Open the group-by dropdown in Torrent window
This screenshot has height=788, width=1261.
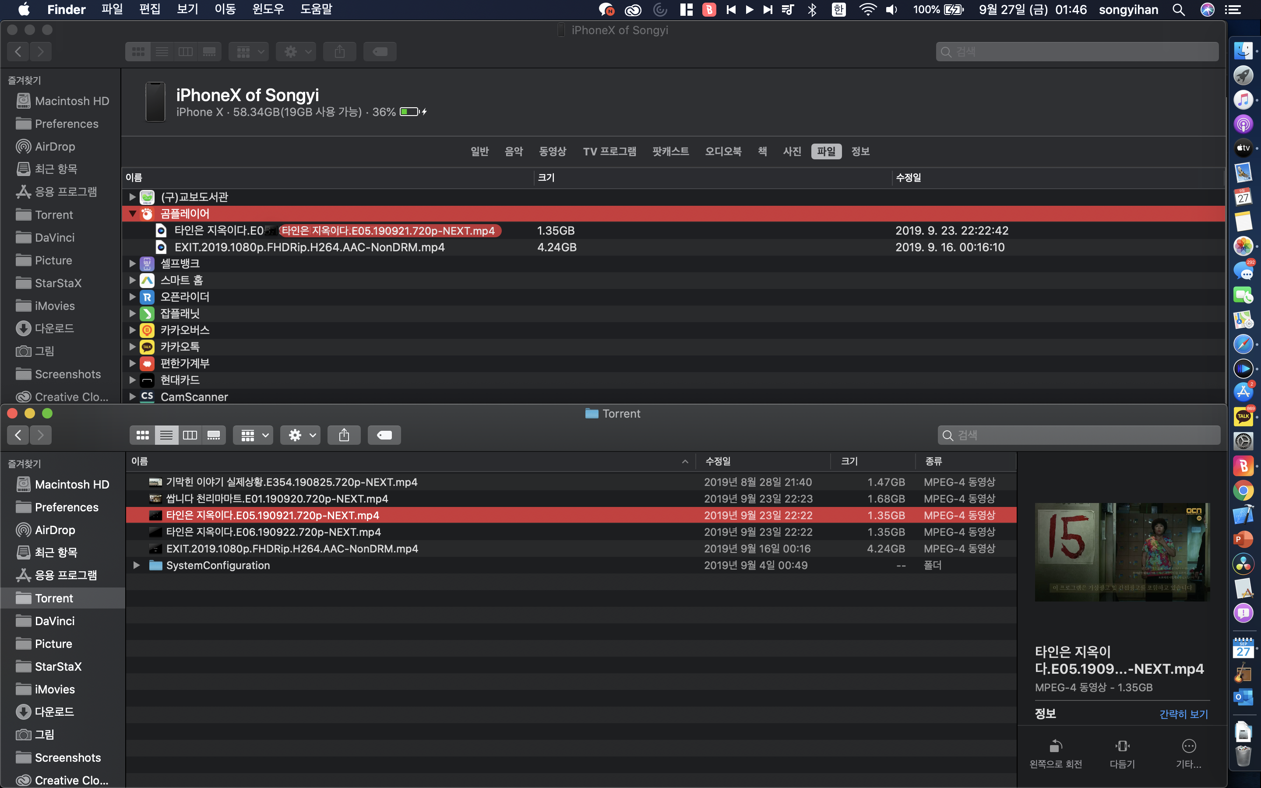point(254,435)
